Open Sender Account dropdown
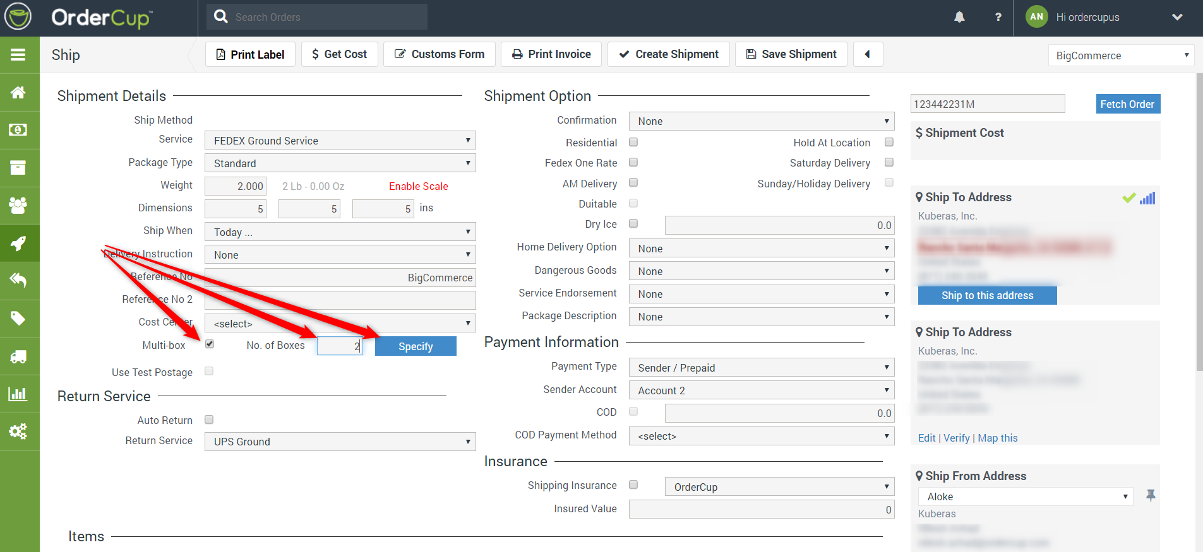This screenshot has height=552, width=1203. [762, 390]
